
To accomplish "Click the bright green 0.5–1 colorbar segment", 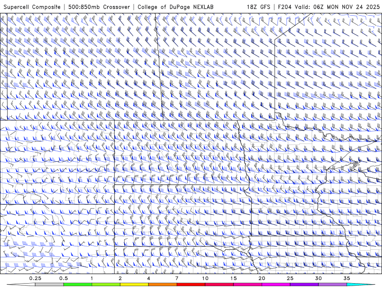I will [x=78, y=285].
